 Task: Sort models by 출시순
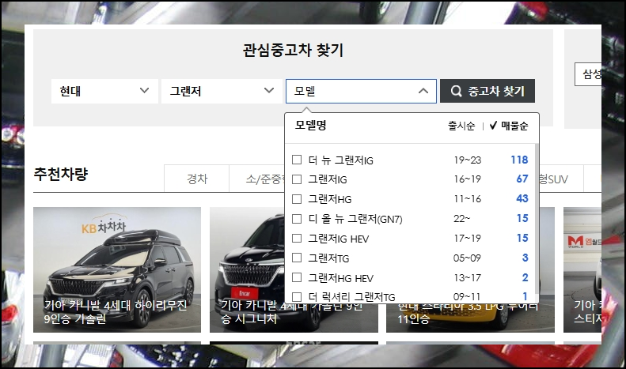(461, 126)
